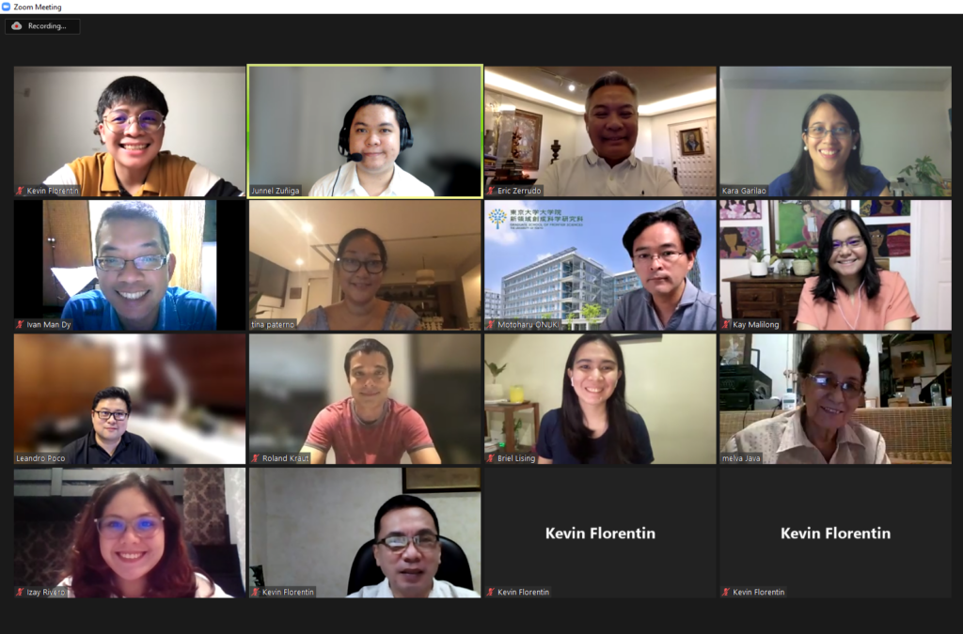Screen dimensions: 963x634
Task: Click muted mic icon beside Eric Zerrudo
Action: click(491, 191)
